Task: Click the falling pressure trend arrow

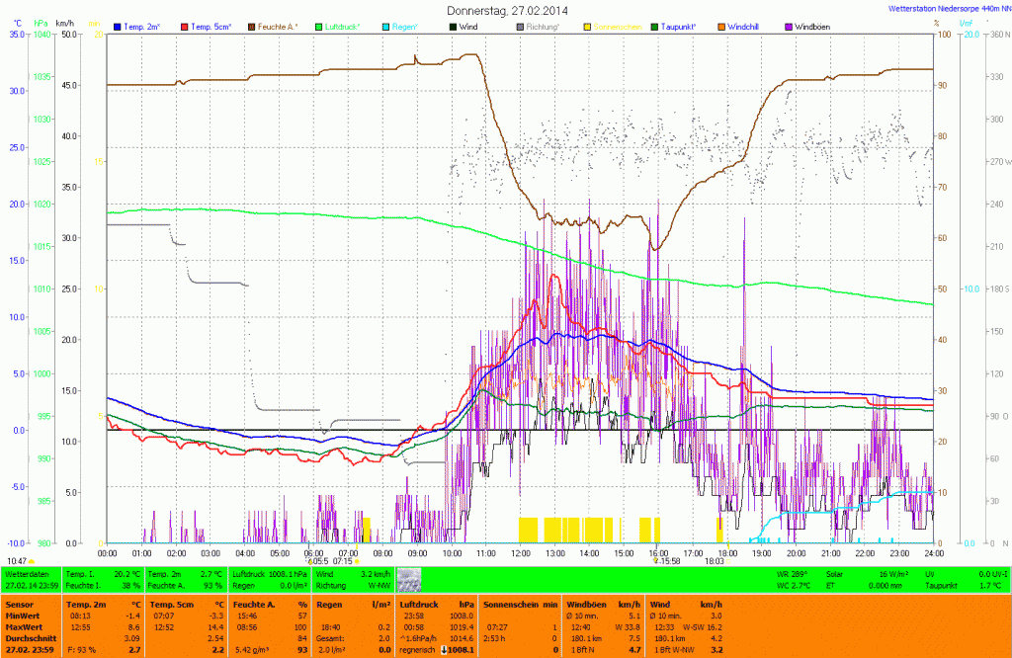Action: [x=445, y=650]
